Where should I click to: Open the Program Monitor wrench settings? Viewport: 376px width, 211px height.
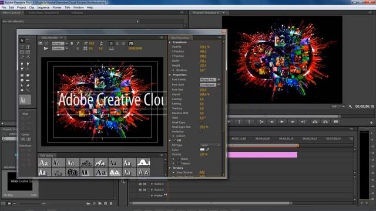pos(350,106)
